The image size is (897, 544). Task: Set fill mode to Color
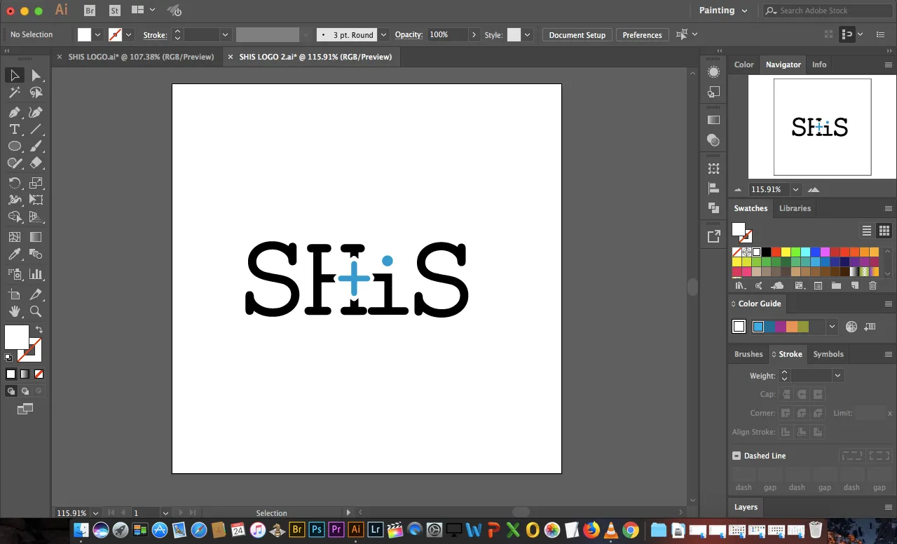(x=11, y=374)
